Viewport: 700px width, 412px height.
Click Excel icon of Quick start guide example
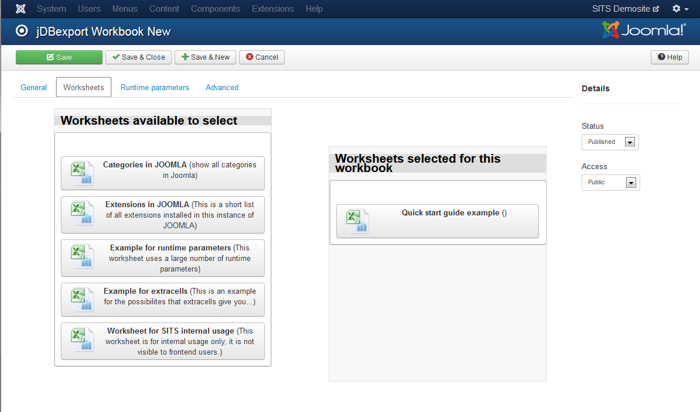[x=357, y=221]
